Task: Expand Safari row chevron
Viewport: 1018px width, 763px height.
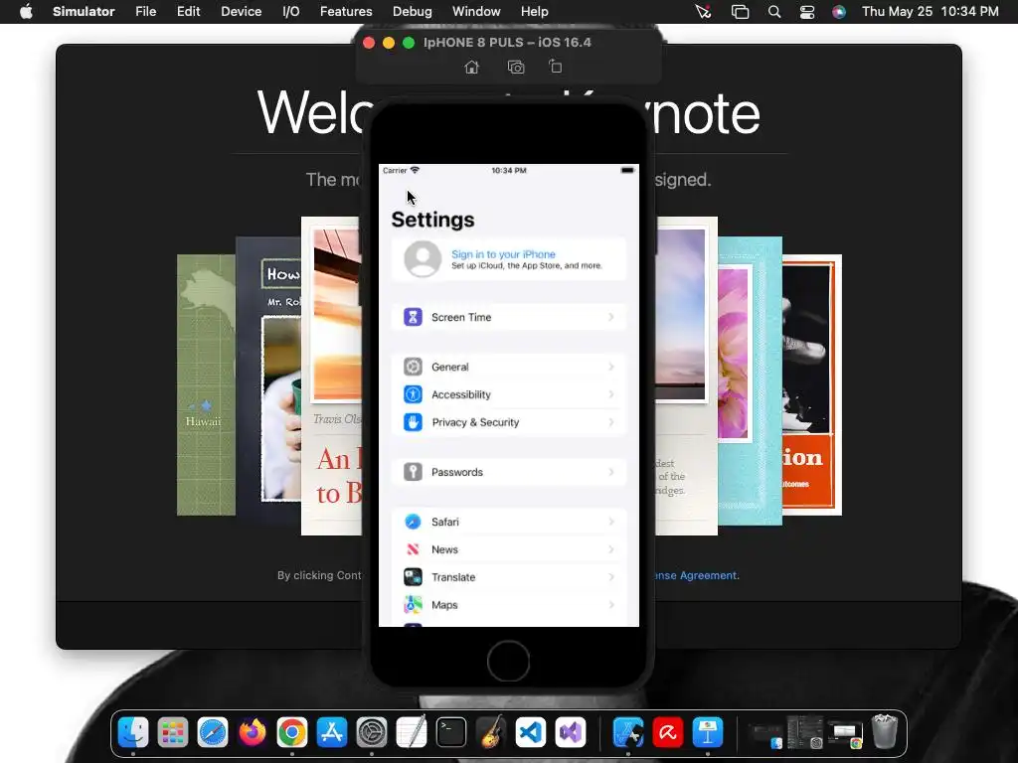Action: click(x=611, y=522)
